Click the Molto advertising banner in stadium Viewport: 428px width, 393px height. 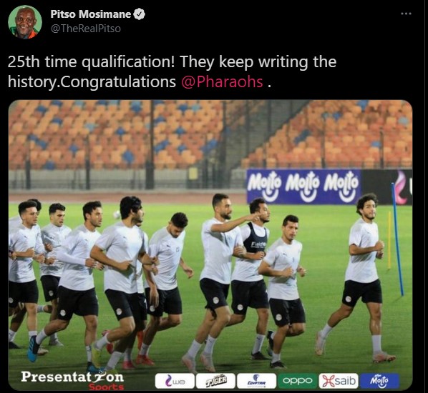[x=303, y=186]
